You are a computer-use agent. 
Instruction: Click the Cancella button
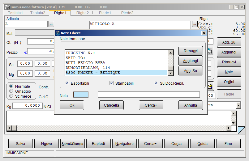pos(111,105)
